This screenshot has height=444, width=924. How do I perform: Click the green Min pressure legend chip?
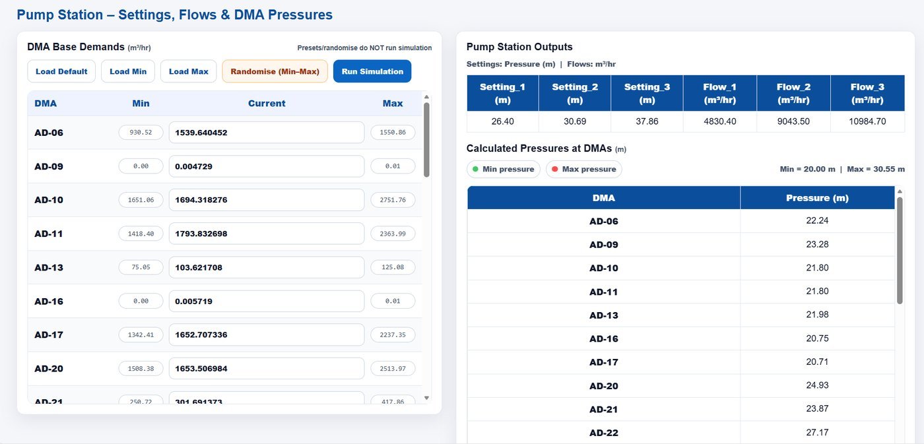[504, 170]
